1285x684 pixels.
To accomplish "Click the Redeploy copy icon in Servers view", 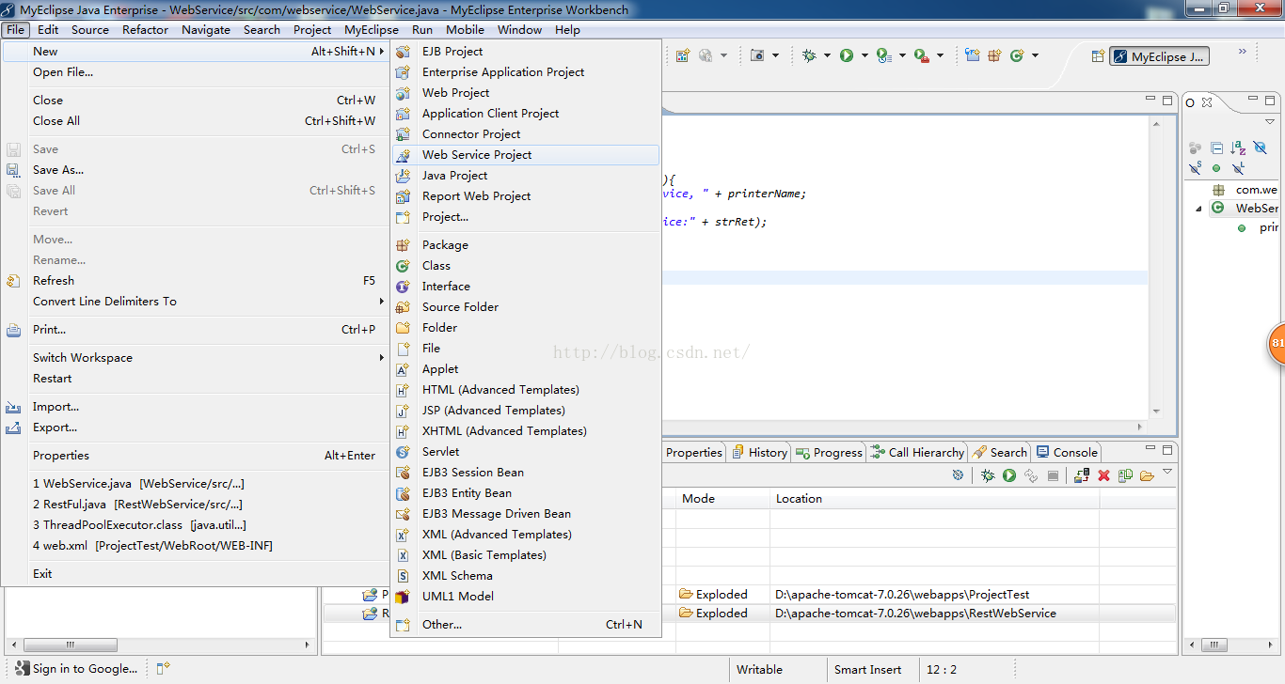I will coord(1125,475).
